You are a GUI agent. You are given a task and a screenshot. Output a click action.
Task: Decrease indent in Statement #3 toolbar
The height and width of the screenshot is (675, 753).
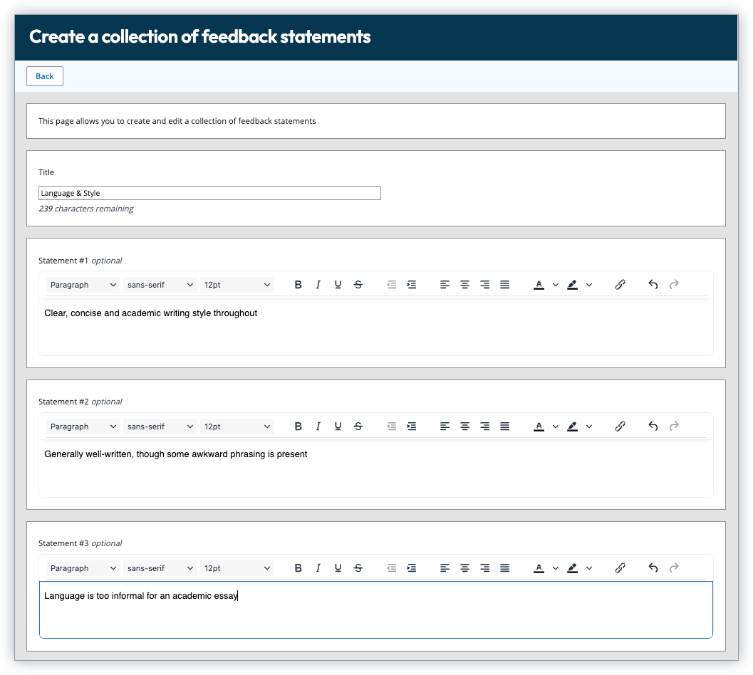pyautogui.click(x=391, y=568)
